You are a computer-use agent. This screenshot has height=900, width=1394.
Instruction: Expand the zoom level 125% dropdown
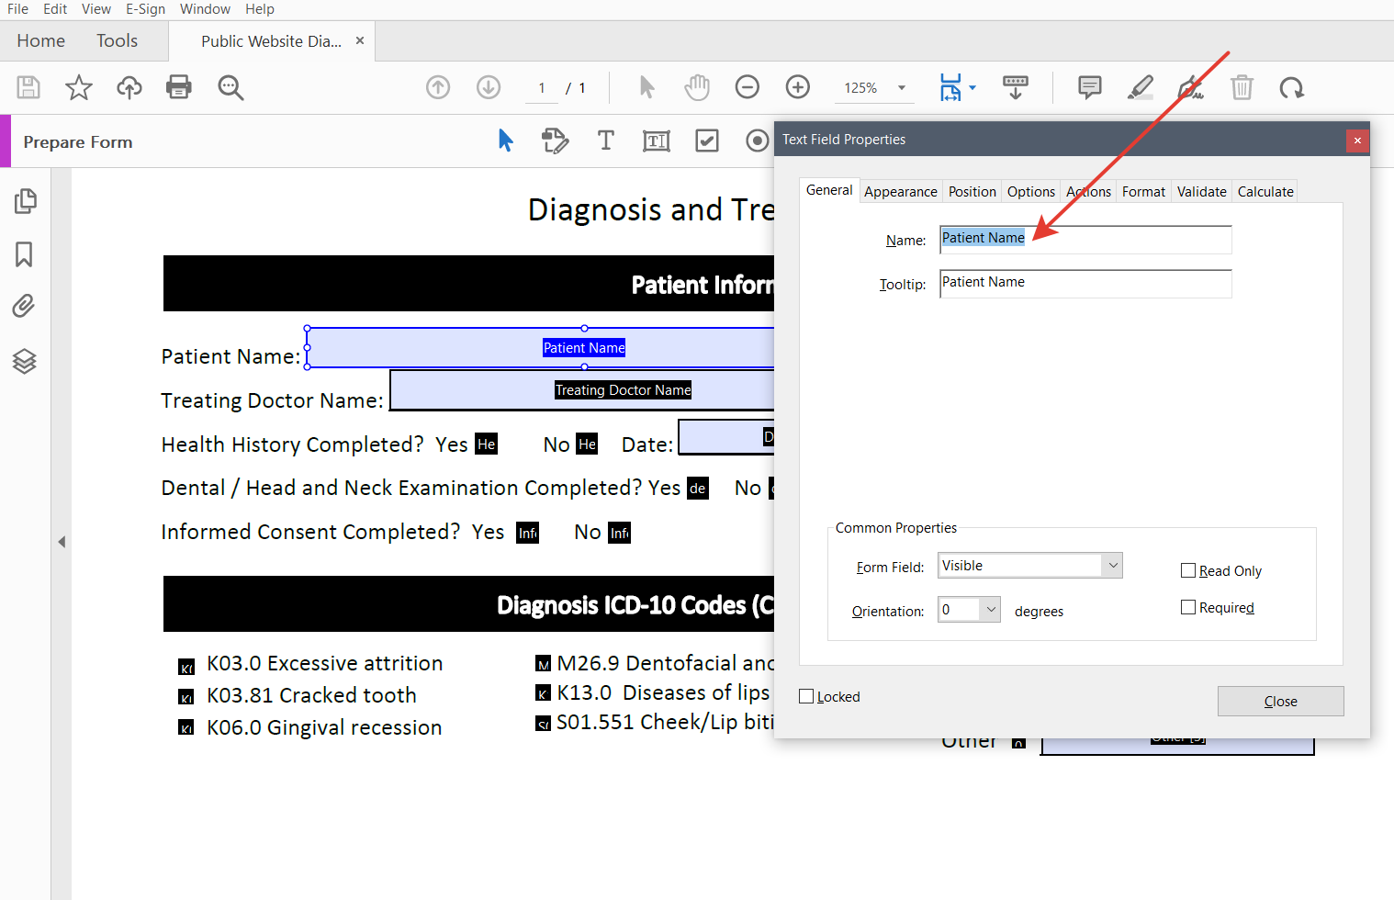coord(902,88)
